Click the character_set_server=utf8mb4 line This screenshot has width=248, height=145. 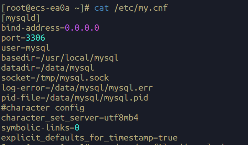coord(69,118)
